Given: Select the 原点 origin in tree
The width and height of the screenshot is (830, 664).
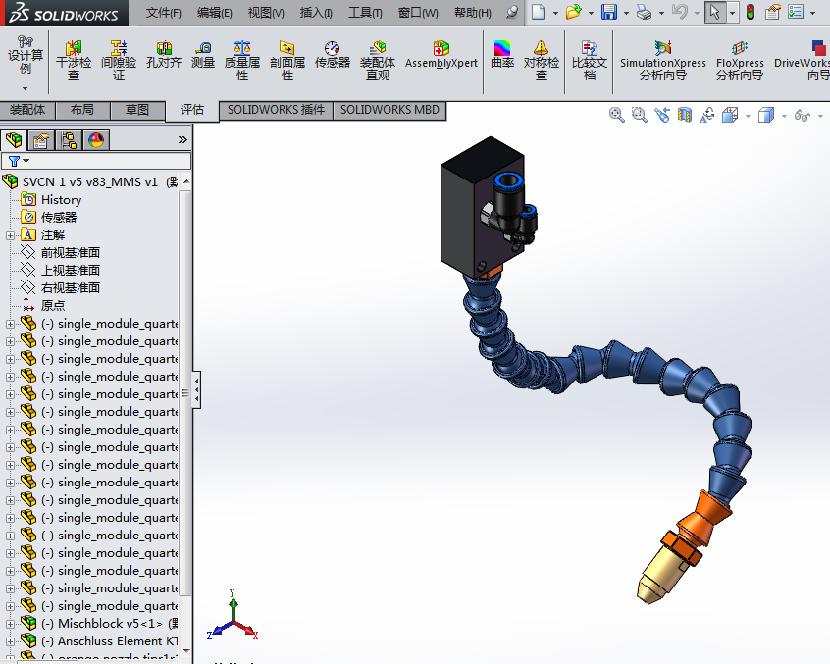Looking at the screenshot, I should pos(53,306).
